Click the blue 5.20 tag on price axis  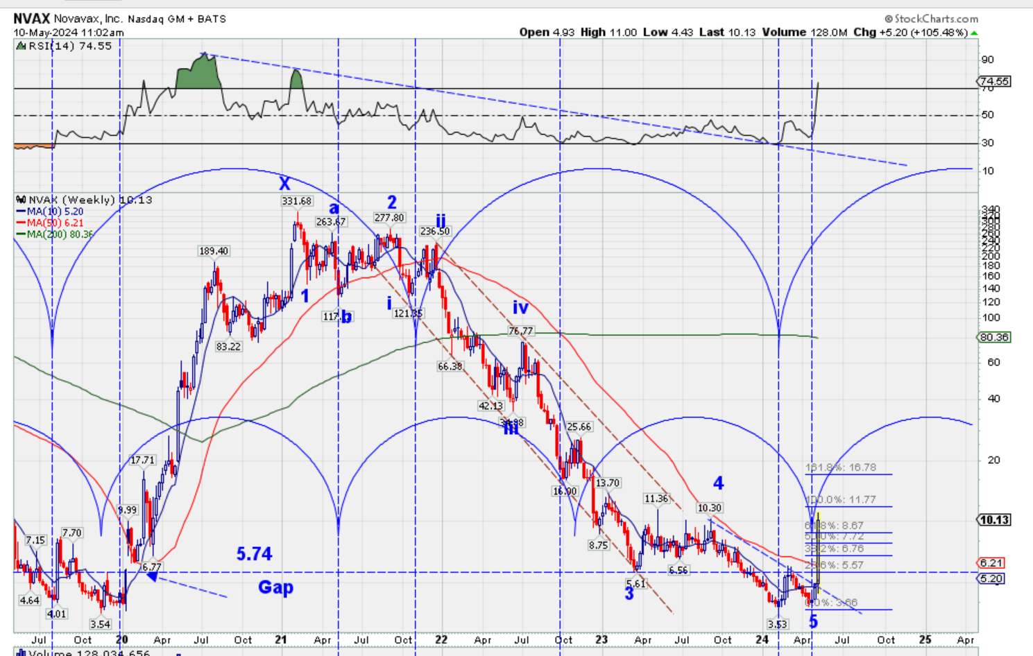pyautogui.click(x=992, y=578)
